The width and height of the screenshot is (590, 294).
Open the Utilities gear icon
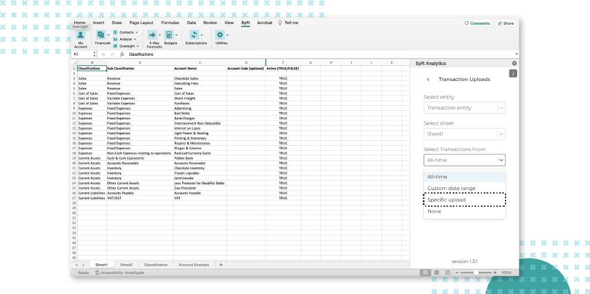[220, 35]
